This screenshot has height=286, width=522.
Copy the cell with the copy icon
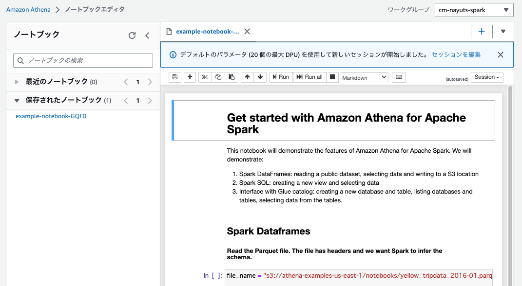(x=218, y=77)
